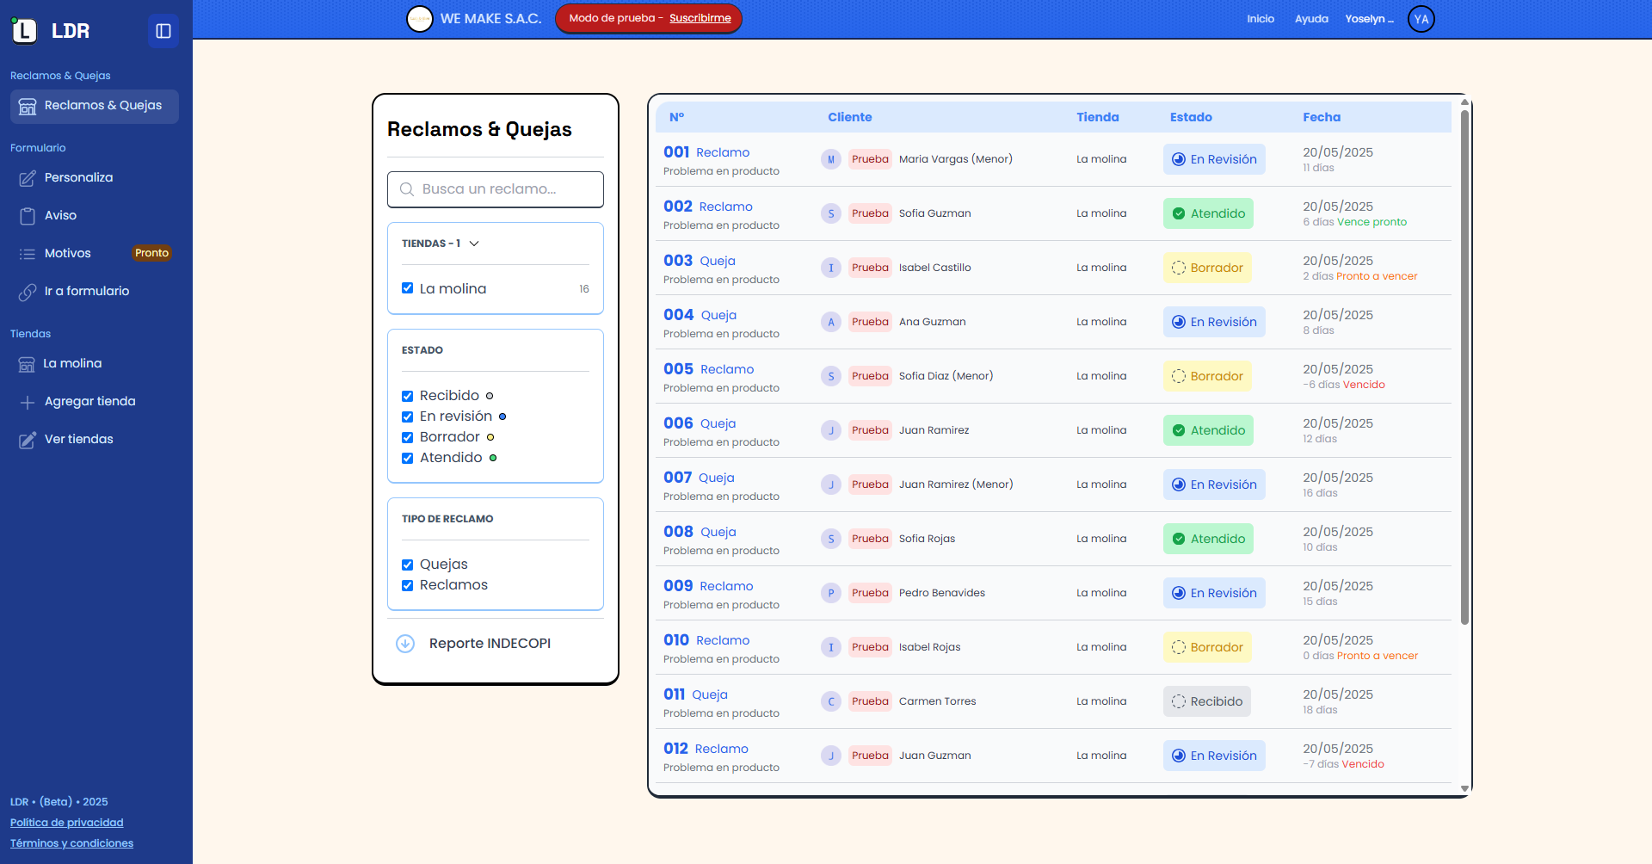Click the Suscribirme link

[700, 18]
